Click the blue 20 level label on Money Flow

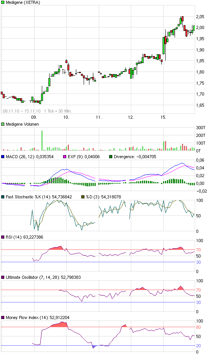pyautogui.click(x=198, y=346)
